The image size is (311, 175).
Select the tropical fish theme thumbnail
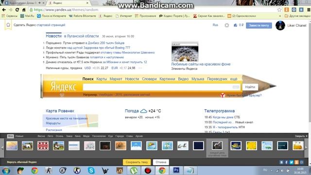pos(236,146)
